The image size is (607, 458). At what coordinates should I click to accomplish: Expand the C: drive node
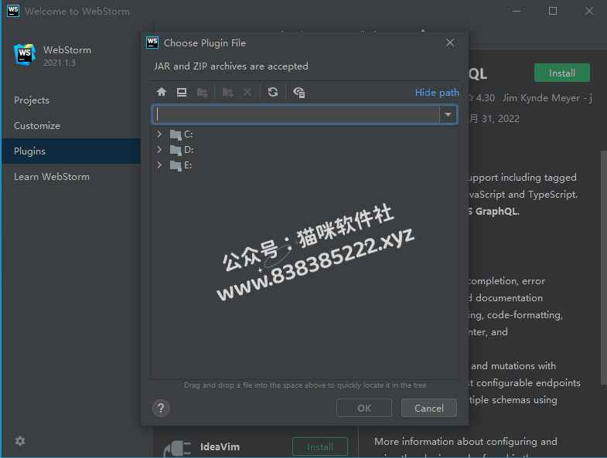coord(159,134)
